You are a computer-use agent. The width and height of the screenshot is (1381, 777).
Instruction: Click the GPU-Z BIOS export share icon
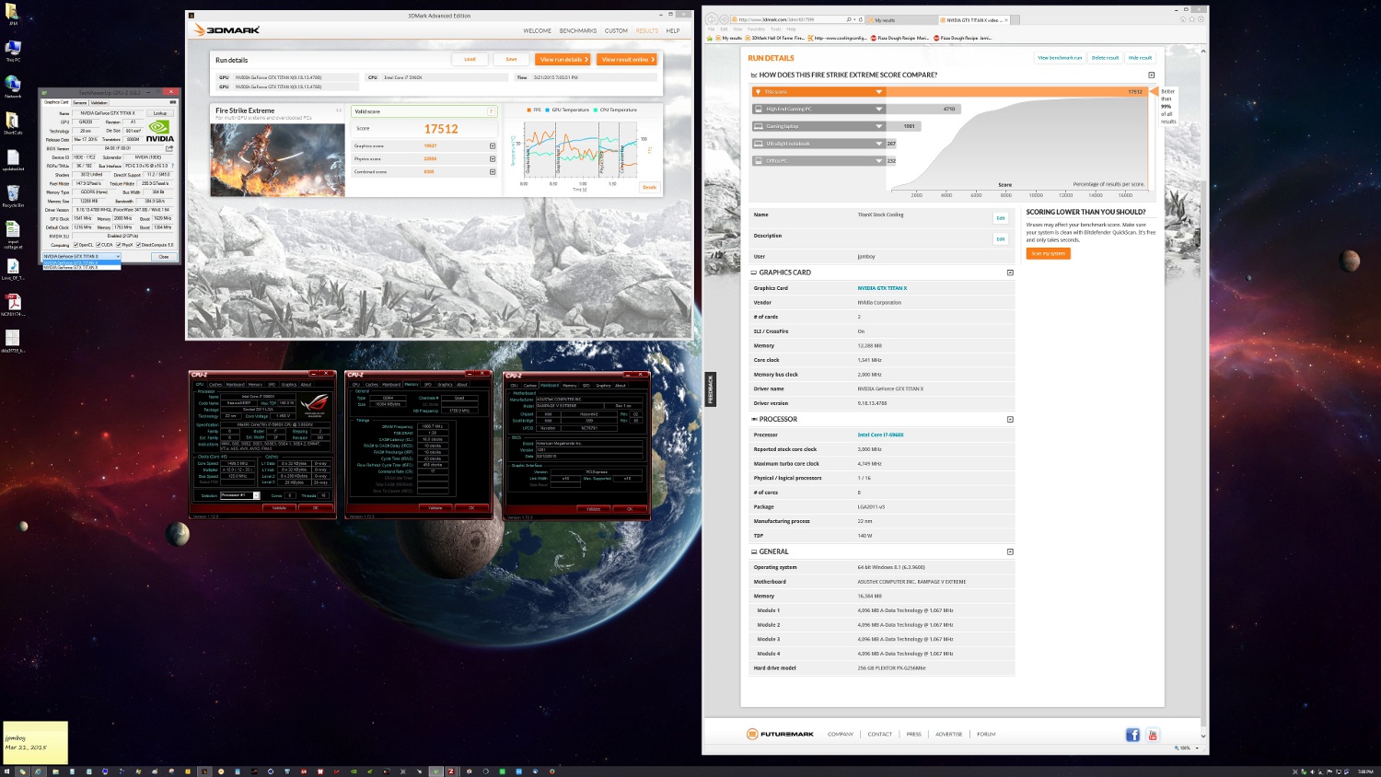click(x=169, y=148)
